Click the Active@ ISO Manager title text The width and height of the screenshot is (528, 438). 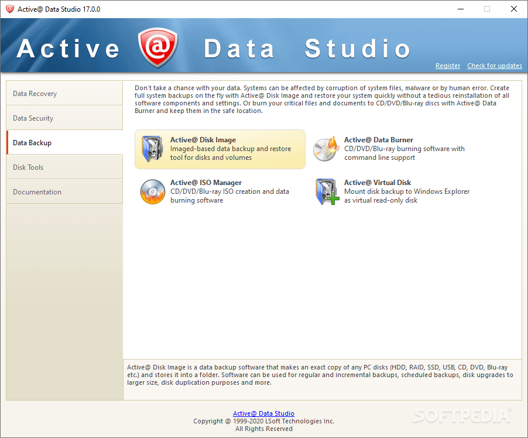(205, 183)
